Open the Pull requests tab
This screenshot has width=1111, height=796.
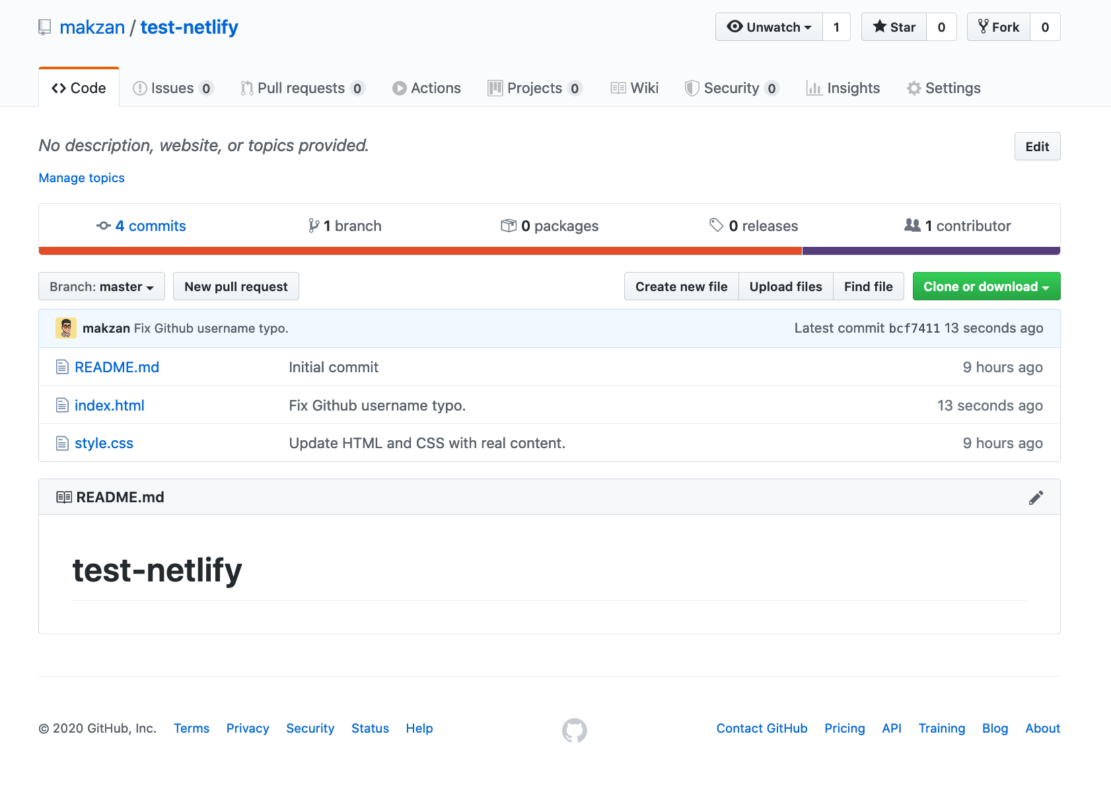tap(303, 88)
